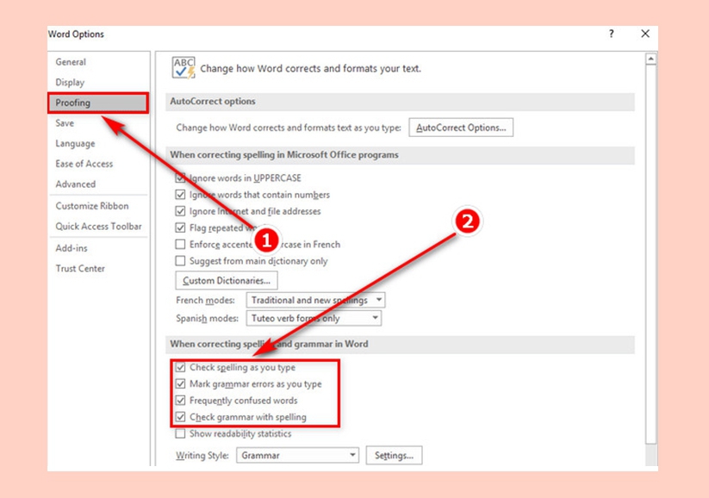Click heading When correcting spelling and grammar in Word
709x498 pixels.
(x=269, y=344)
